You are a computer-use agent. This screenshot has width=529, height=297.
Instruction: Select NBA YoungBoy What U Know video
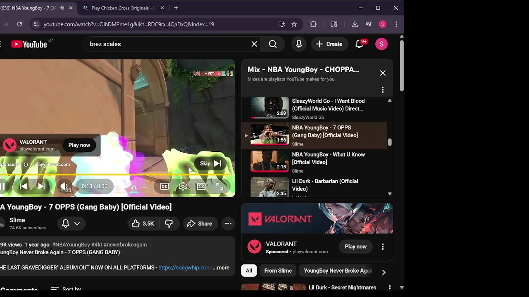click(315, 162)
